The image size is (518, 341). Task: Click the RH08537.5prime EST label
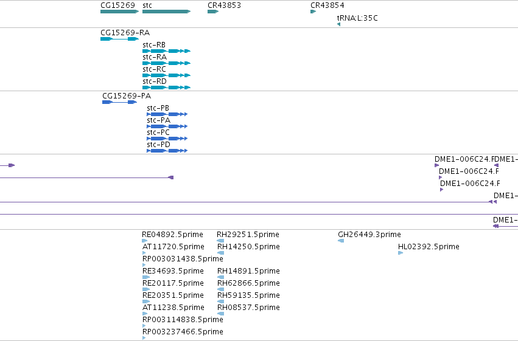[x=248, y=308]
